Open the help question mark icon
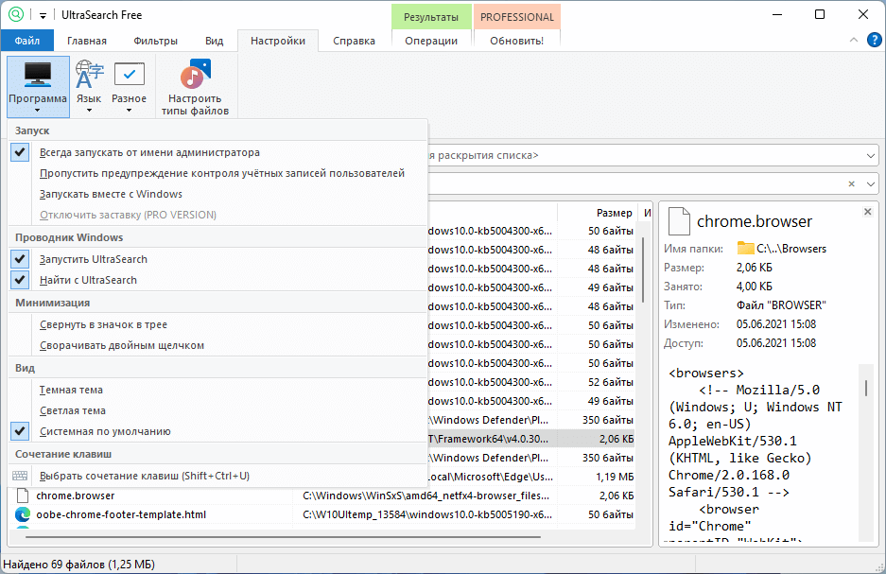 874,40
